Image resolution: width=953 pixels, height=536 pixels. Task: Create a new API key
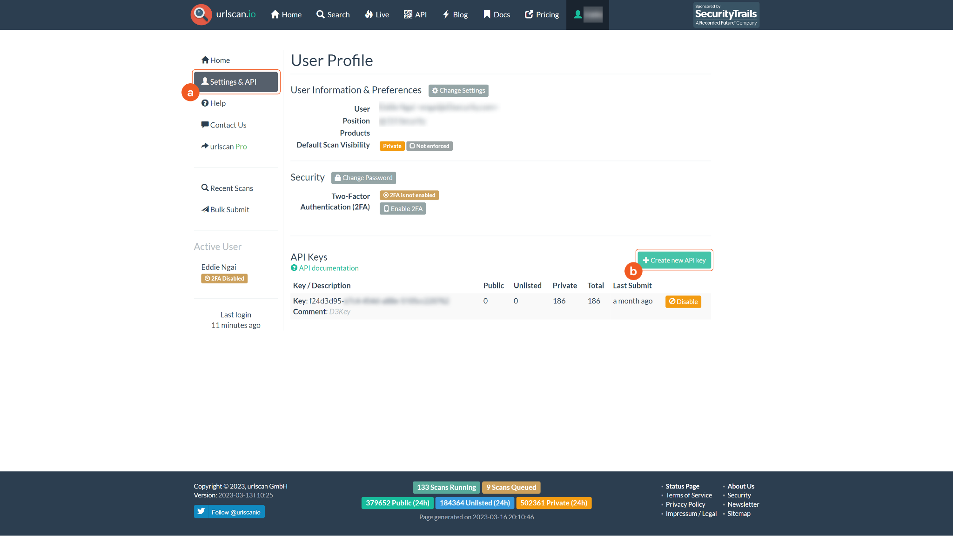(x=674, y=260)
